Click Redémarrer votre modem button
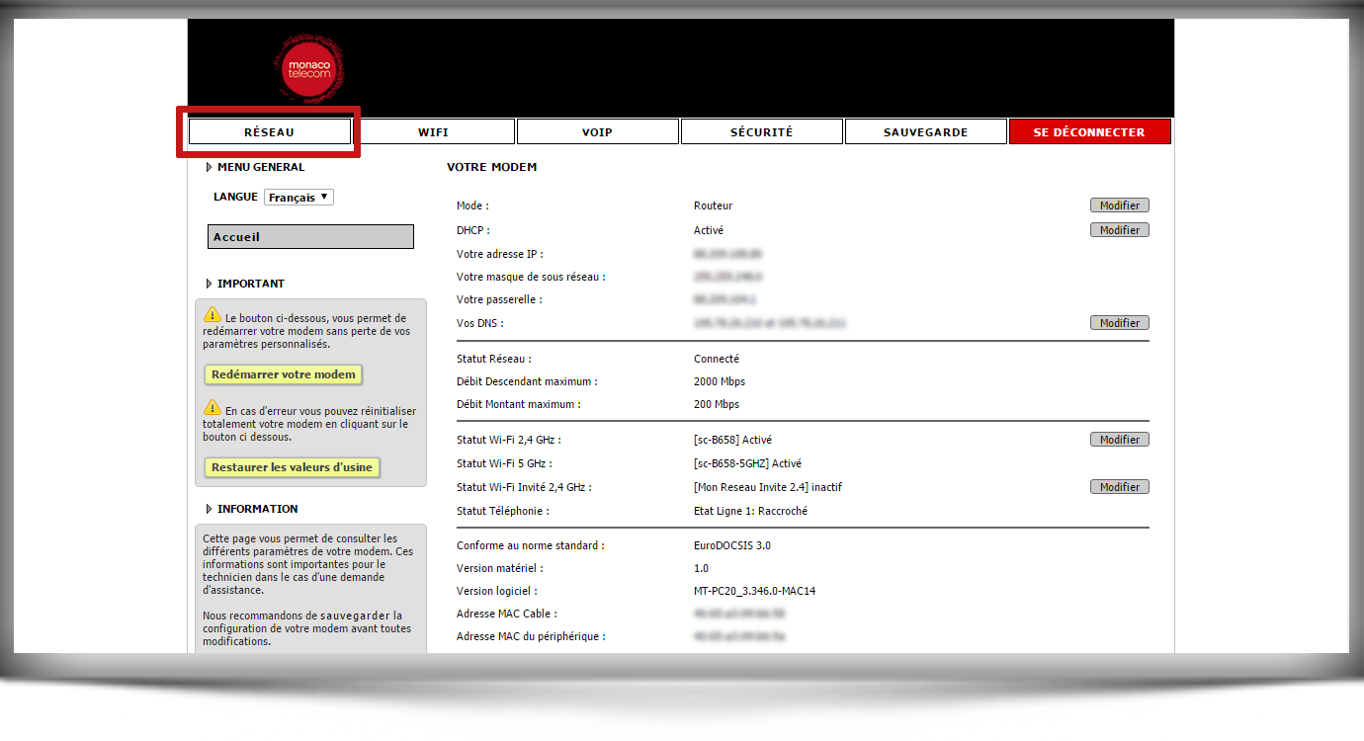 click(284, 374)
